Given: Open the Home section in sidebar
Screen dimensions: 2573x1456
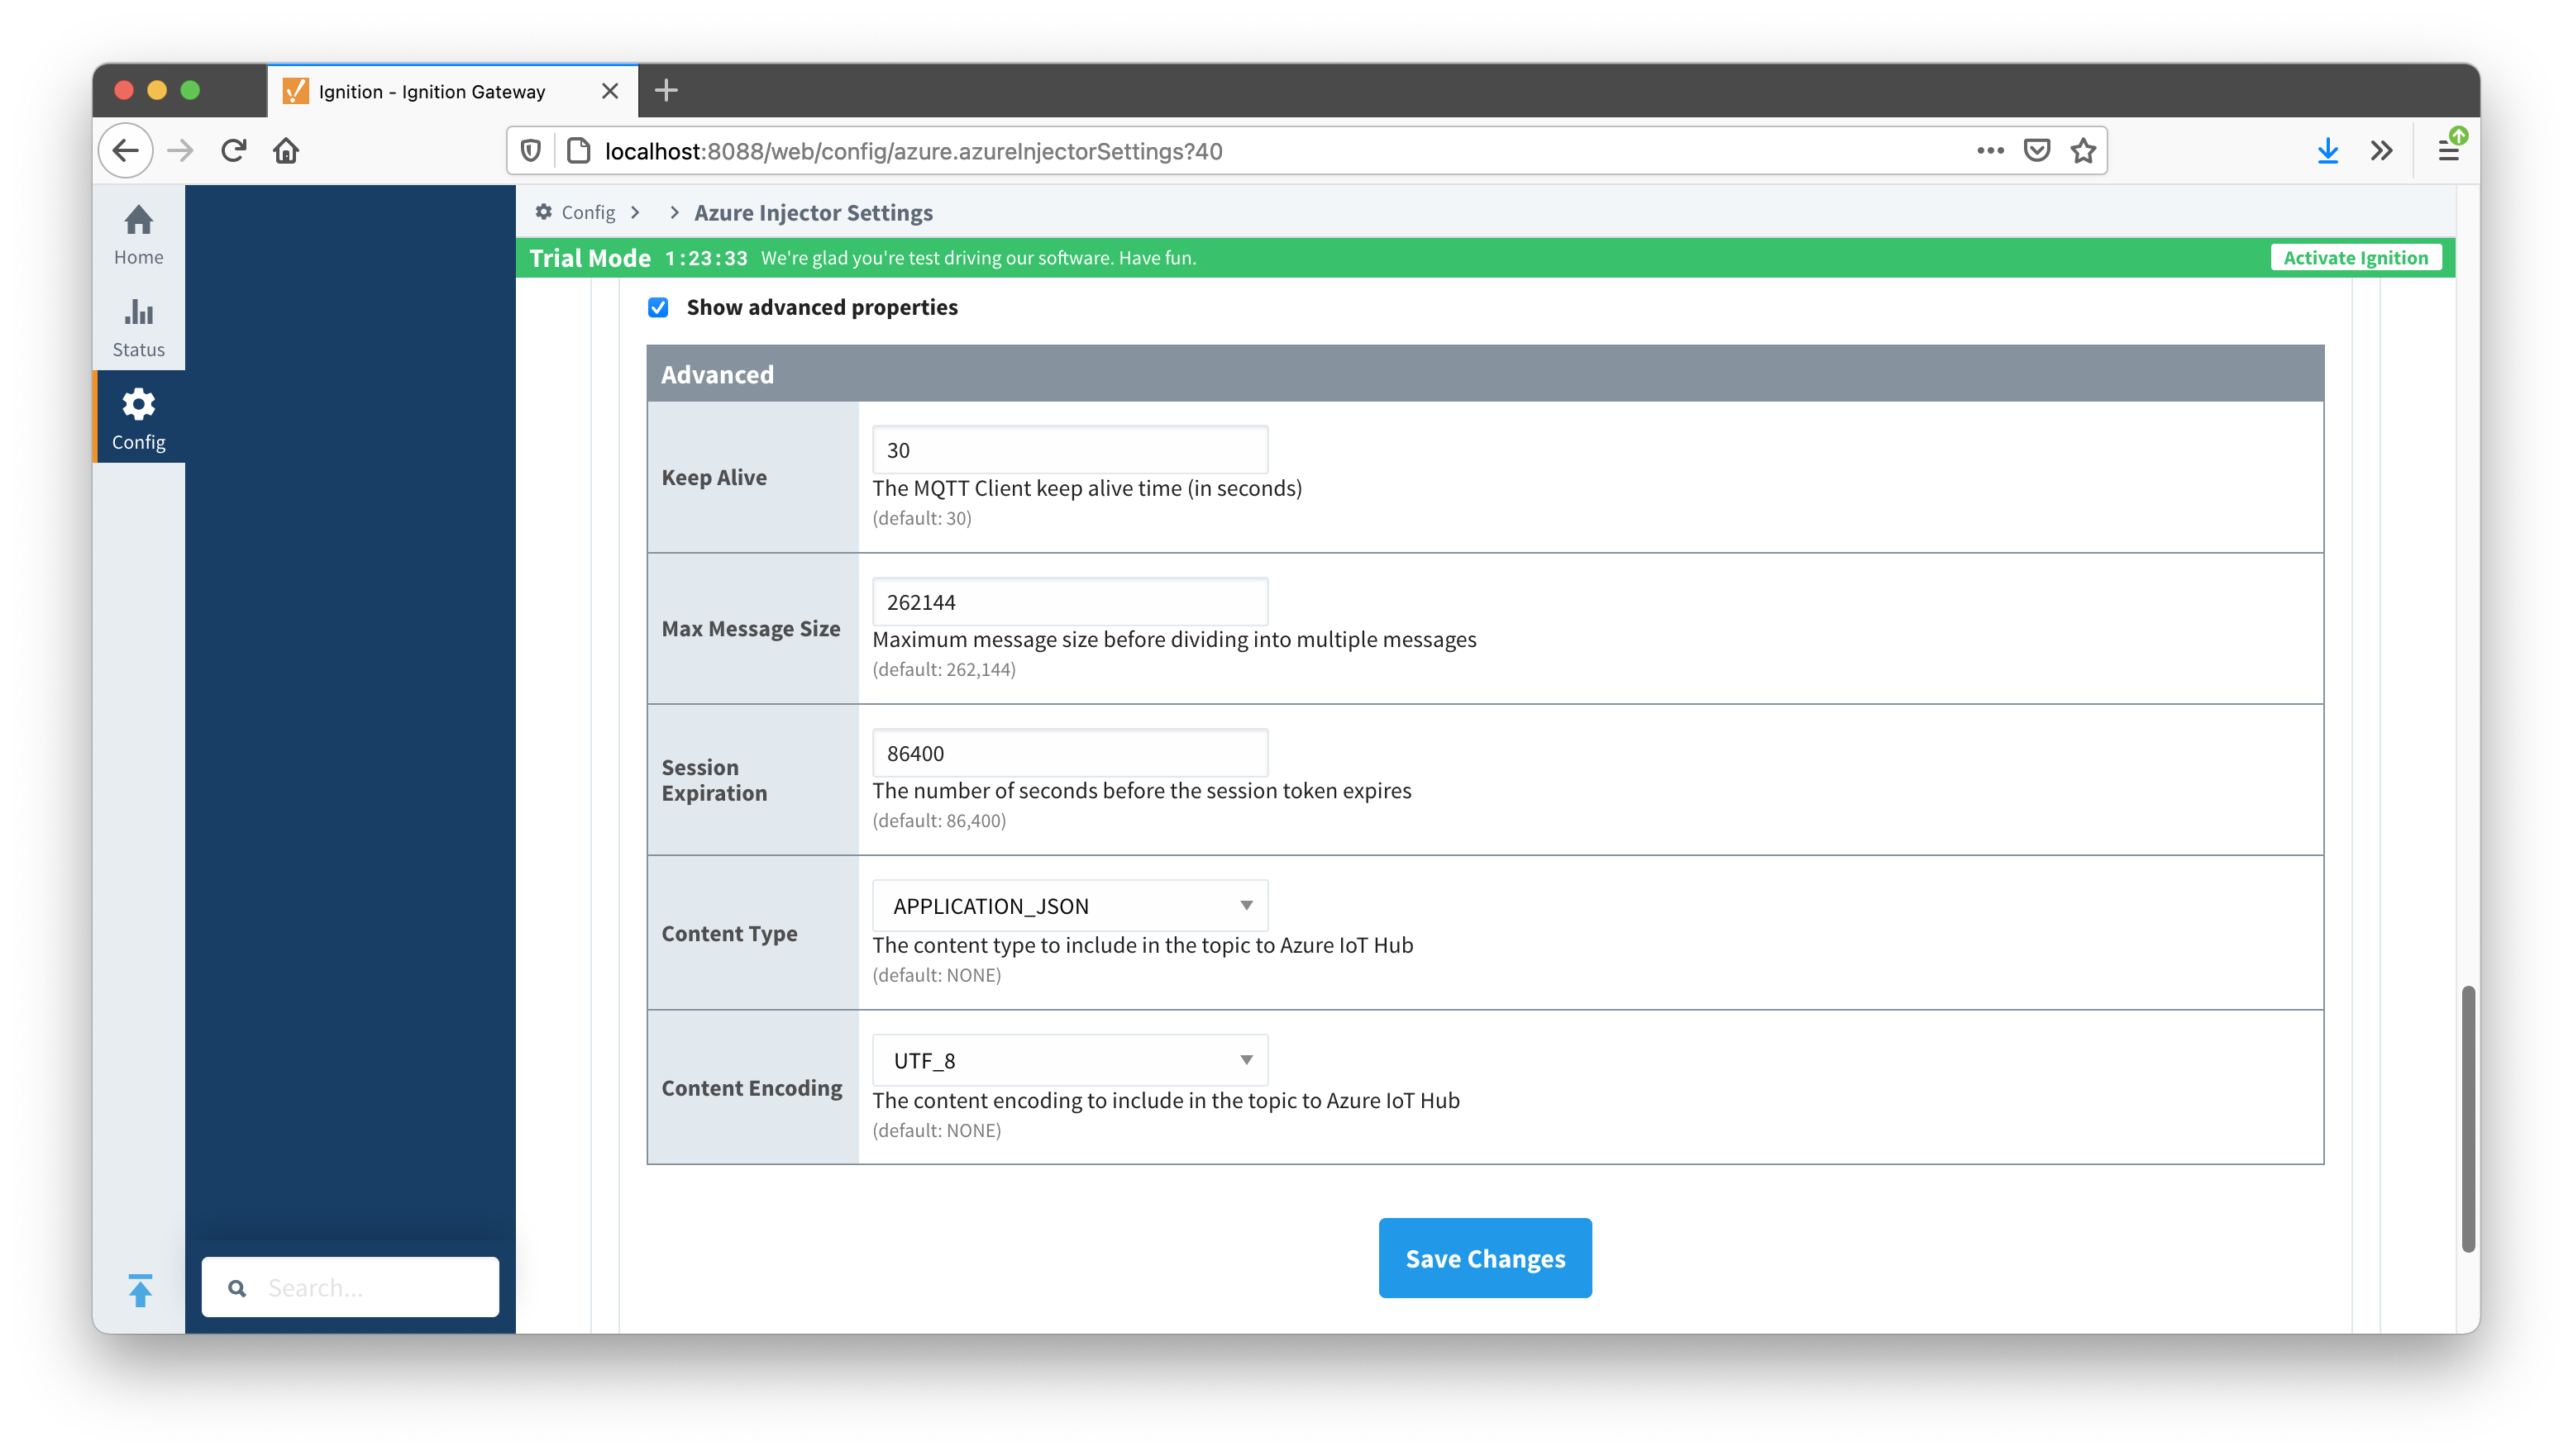Looking at the screenshot, I should coord(138,235).
